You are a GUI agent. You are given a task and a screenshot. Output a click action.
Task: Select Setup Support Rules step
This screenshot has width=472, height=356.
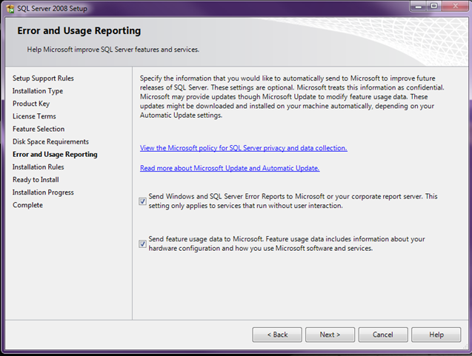(x=43, y=78)
